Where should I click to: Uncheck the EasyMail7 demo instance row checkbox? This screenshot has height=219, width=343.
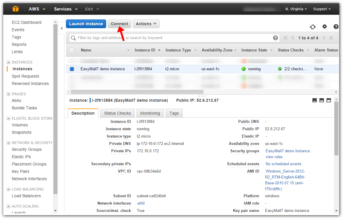72,69
